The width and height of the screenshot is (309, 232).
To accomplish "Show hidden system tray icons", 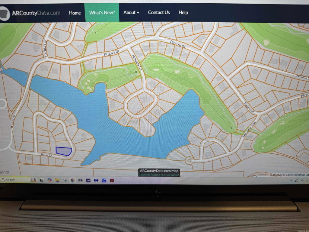I will point(291,181).
